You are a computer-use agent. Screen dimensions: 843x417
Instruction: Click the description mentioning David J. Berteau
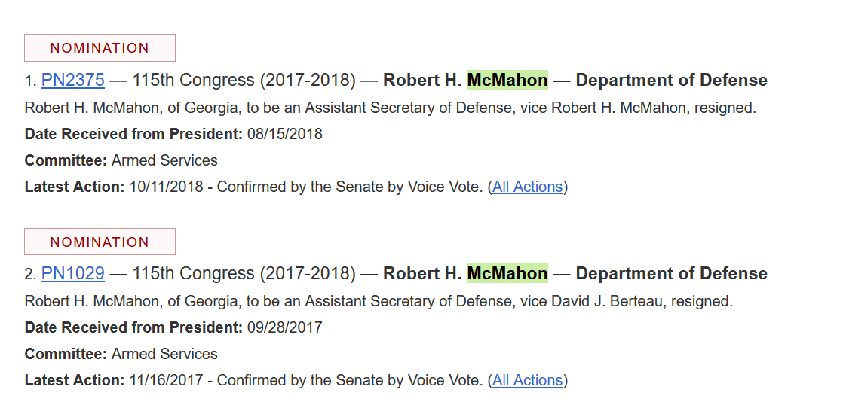coord(379,302)
